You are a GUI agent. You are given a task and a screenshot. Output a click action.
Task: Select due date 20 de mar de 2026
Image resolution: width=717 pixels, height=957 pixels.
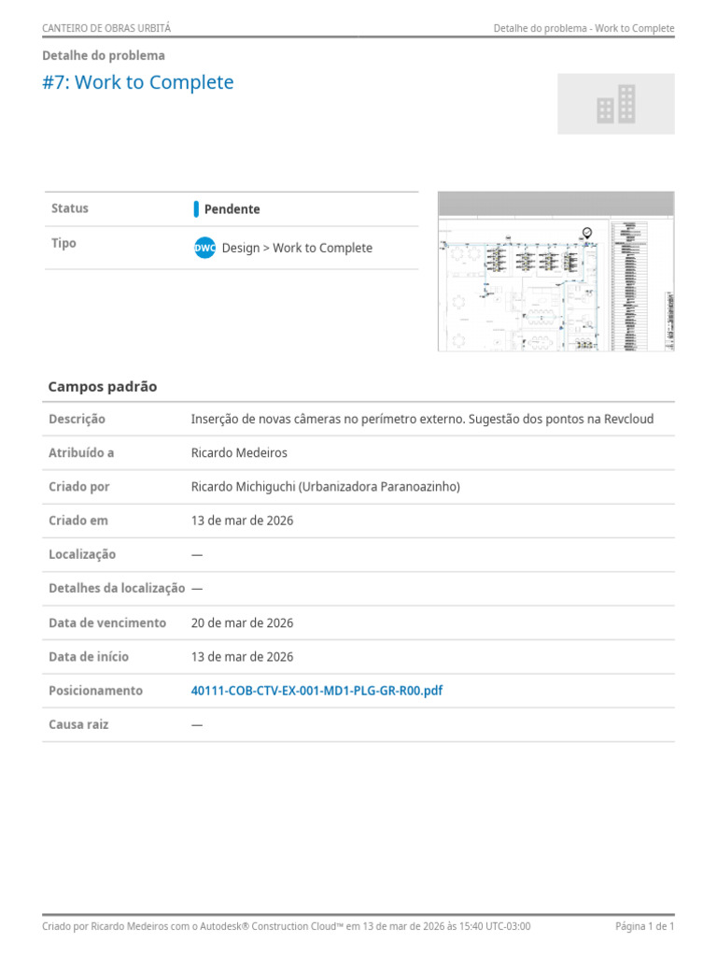click(x=242, y=622)
